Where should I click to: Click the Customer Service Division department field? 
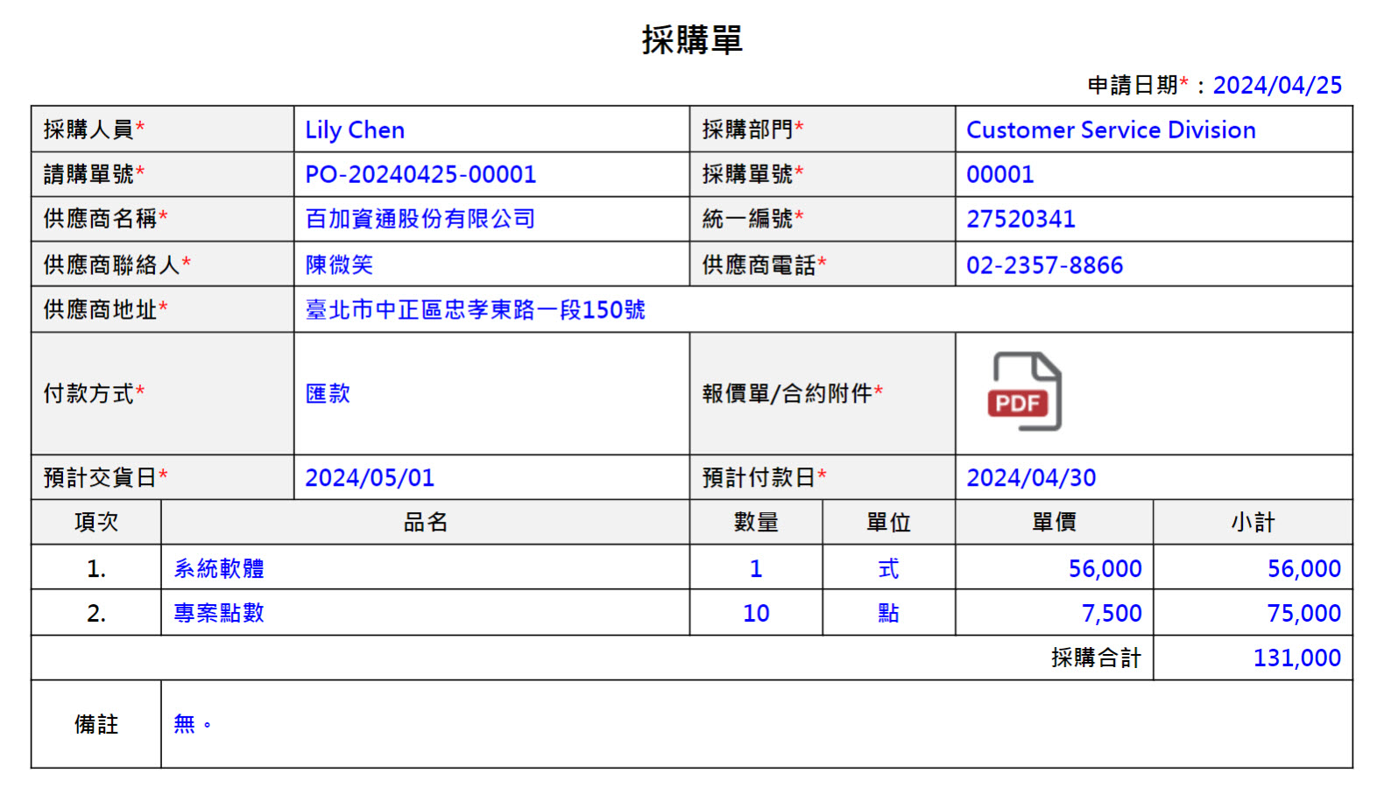1110,130
